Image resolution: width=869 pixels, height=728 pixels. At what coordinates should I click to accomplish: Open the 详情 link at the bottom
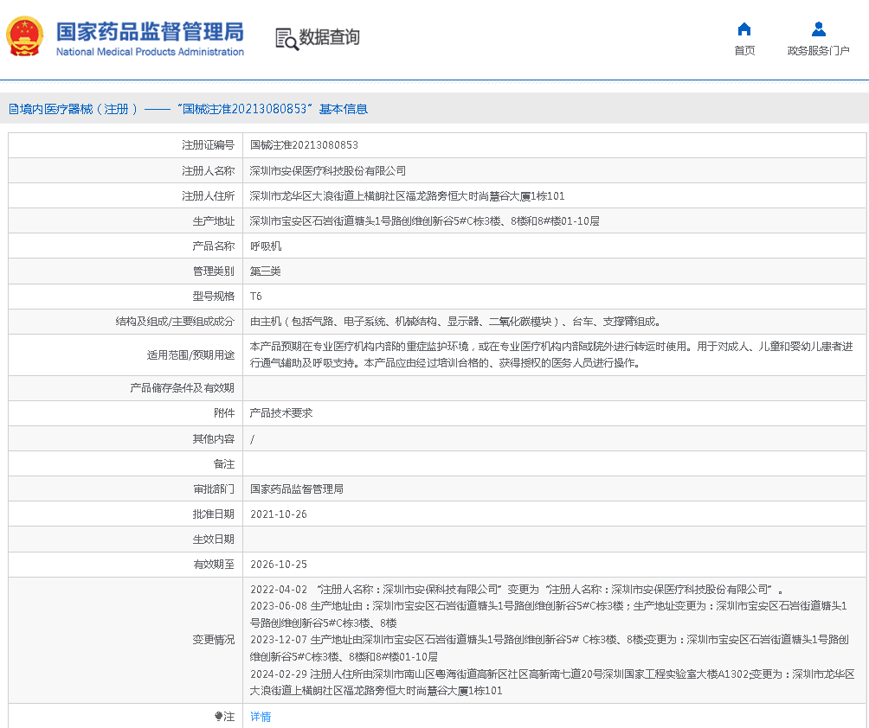[x=261, y=717]
